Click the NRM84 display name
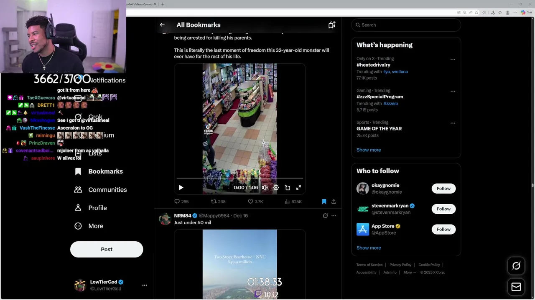Image resolution: width=535 pixels, height=300 pixels. tap(183, 215)
